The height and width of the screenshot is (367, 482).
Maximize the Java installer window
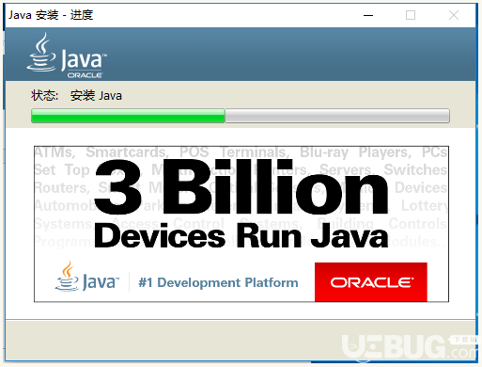coord(411,15)
